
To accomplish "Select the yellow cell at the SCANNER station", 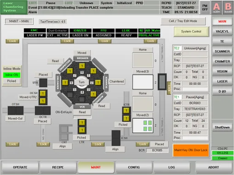I will (98, 82).
